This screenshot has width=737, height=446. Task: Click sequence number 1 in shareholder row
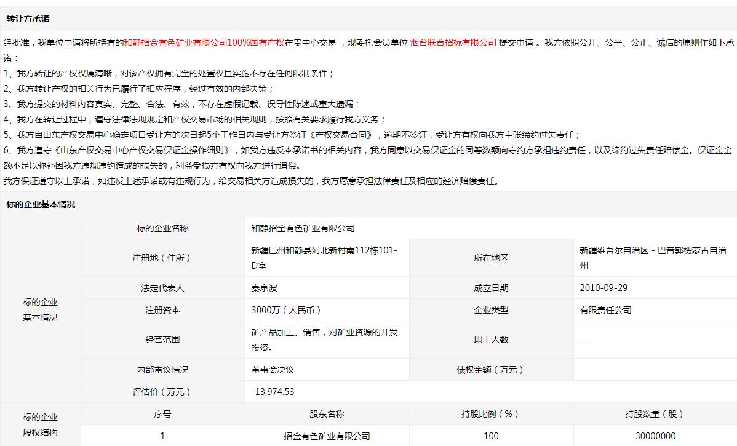point(162,436)
